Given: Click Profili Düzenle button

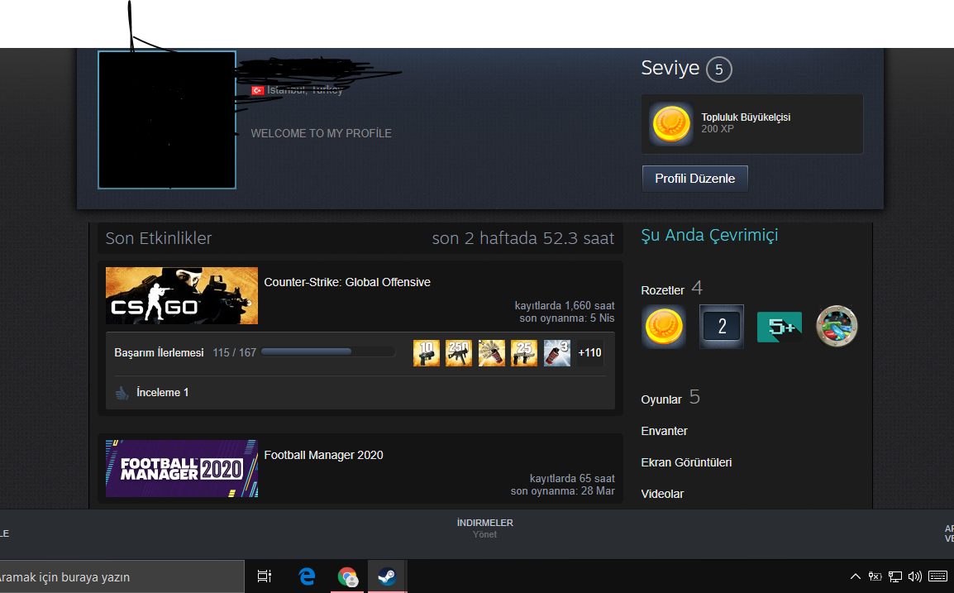Looking at the screenshot, I should pyautogui.click(x=694, y=179).
